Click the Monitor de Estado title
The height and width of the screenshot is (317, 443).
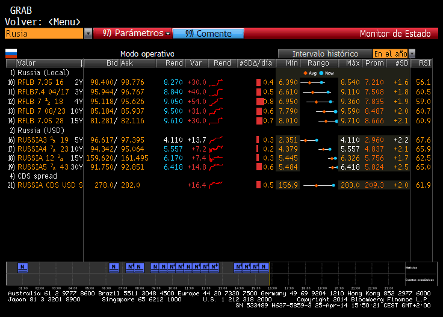395,34
